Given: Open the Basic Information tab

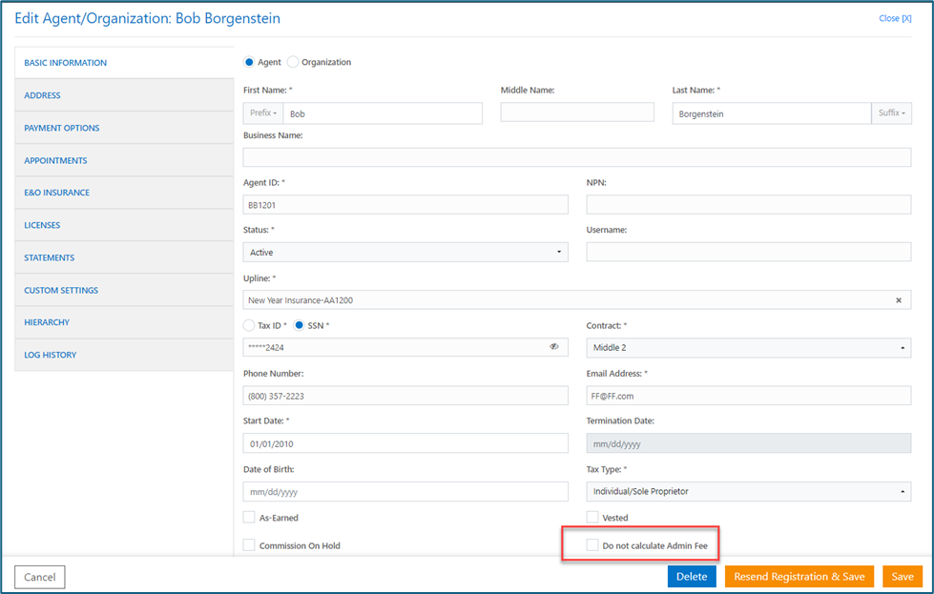Looking at the screenshot, I should (124, 63).
